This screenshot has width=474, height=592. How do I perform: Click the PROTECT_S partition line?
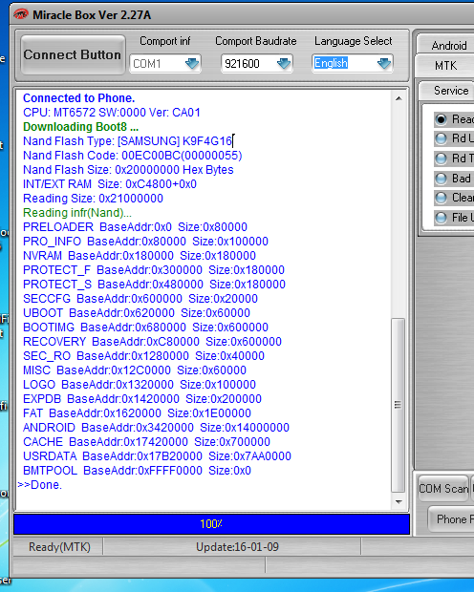[154, 285]
